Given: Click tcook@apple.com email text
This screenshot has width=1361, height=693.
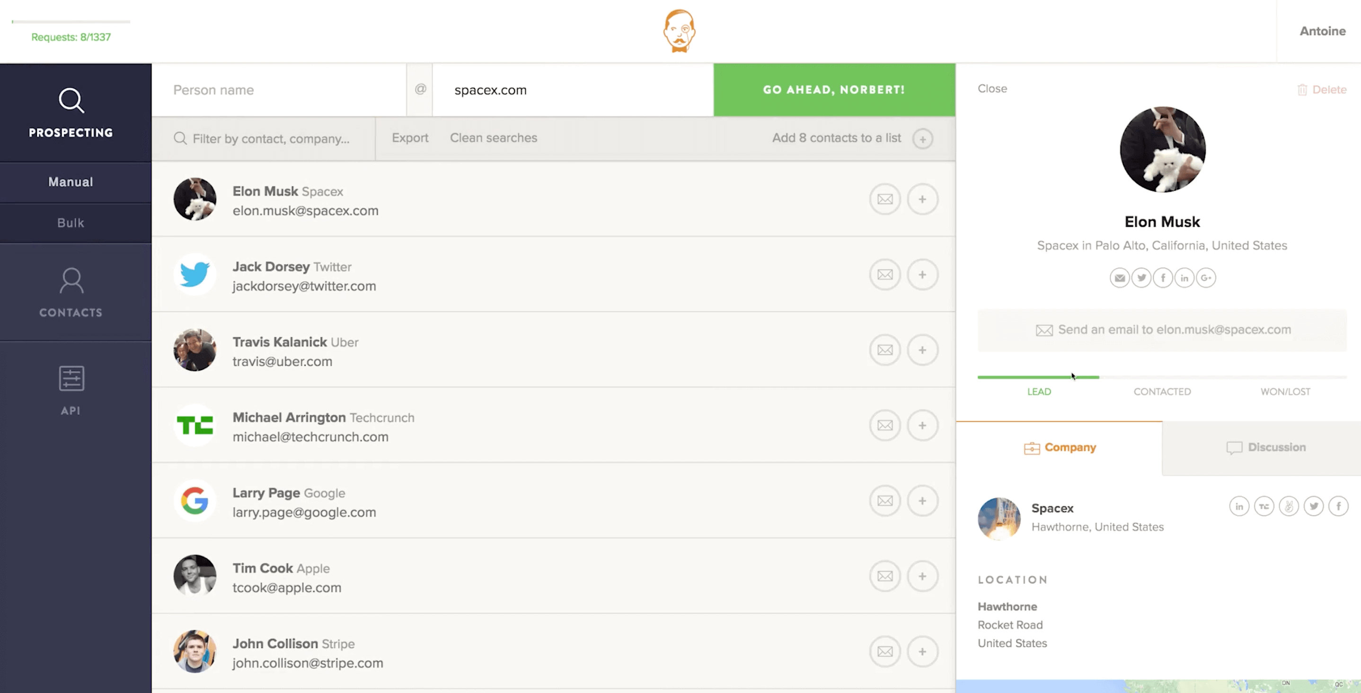Looking at the screenshot, I should click(x=287, y=588).
